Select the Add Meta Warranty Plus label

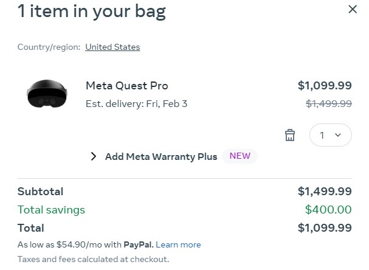tap(161, 156)
